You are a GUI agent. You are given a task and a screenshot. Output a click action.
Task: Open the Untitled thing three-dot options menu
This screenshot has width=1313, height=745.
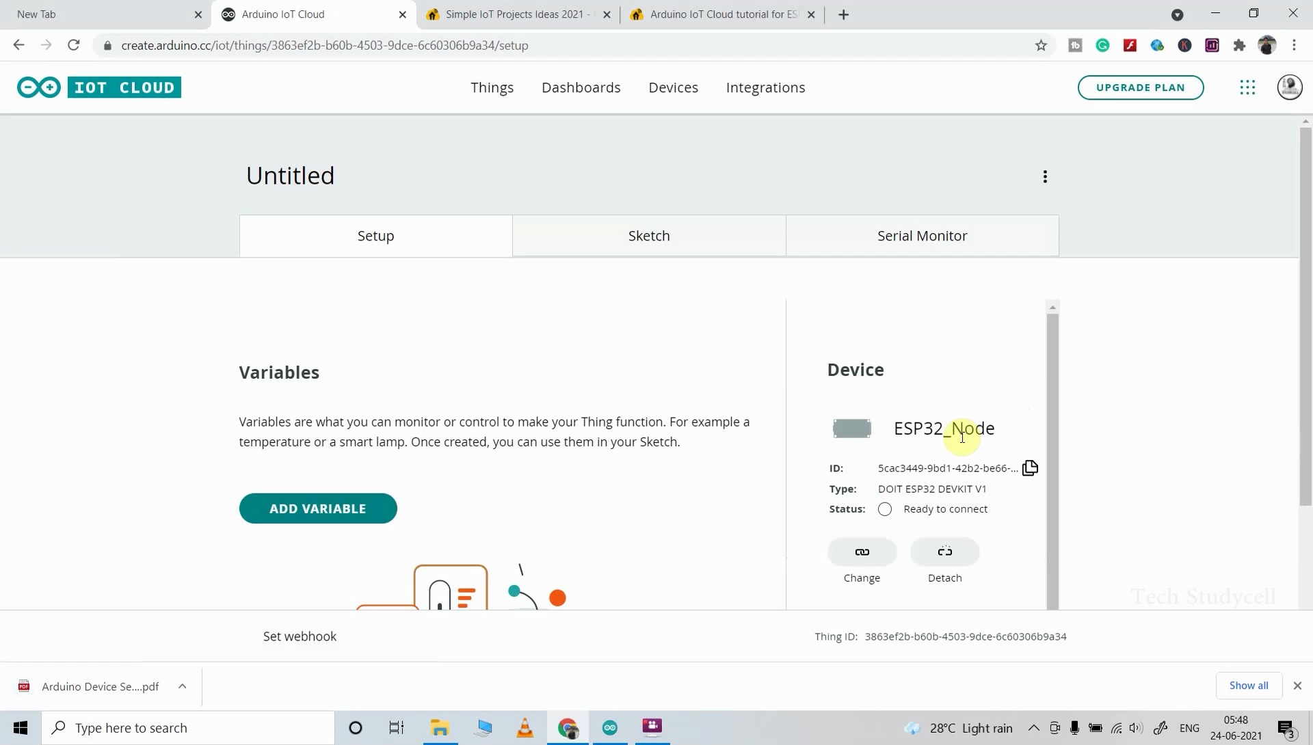1045,177
